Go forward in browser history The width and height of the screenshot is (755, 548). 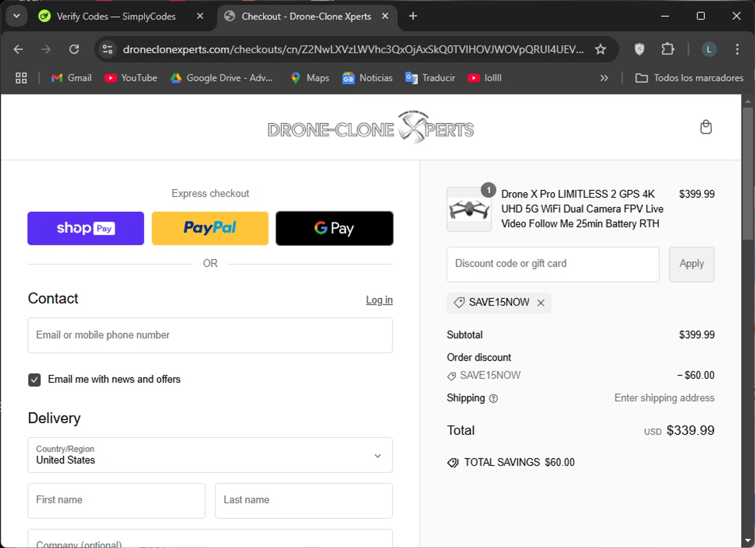(46, 49)
